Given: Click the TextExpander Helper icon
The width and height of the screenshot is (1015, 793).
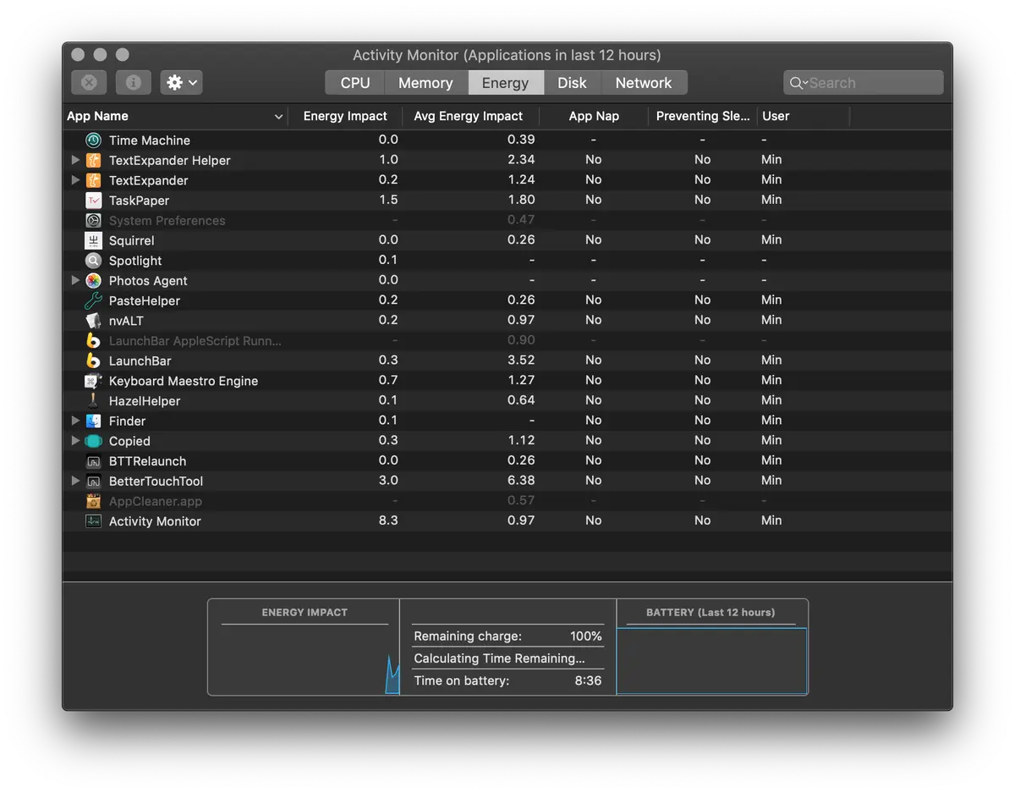Looking at the screenshot, I should [x=94, y=160].
